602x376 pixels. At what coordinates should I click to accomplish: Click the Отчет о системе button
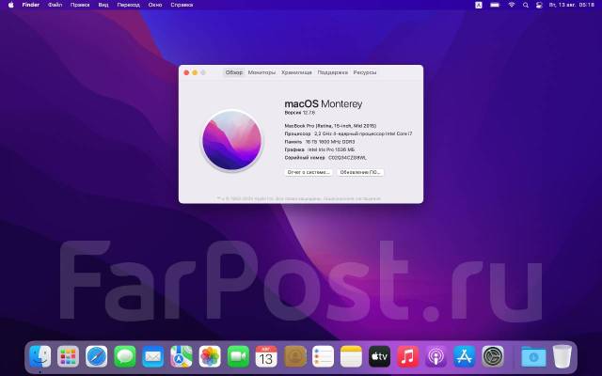(309, 172)
